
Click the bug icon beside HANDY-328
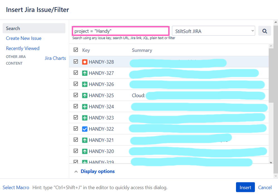pyautogui.click(x=85, y=62)
